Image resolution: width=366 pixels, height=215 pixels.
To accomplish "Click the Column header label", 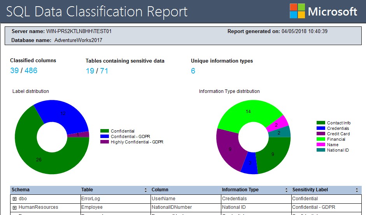I will [x=160, y=190].
